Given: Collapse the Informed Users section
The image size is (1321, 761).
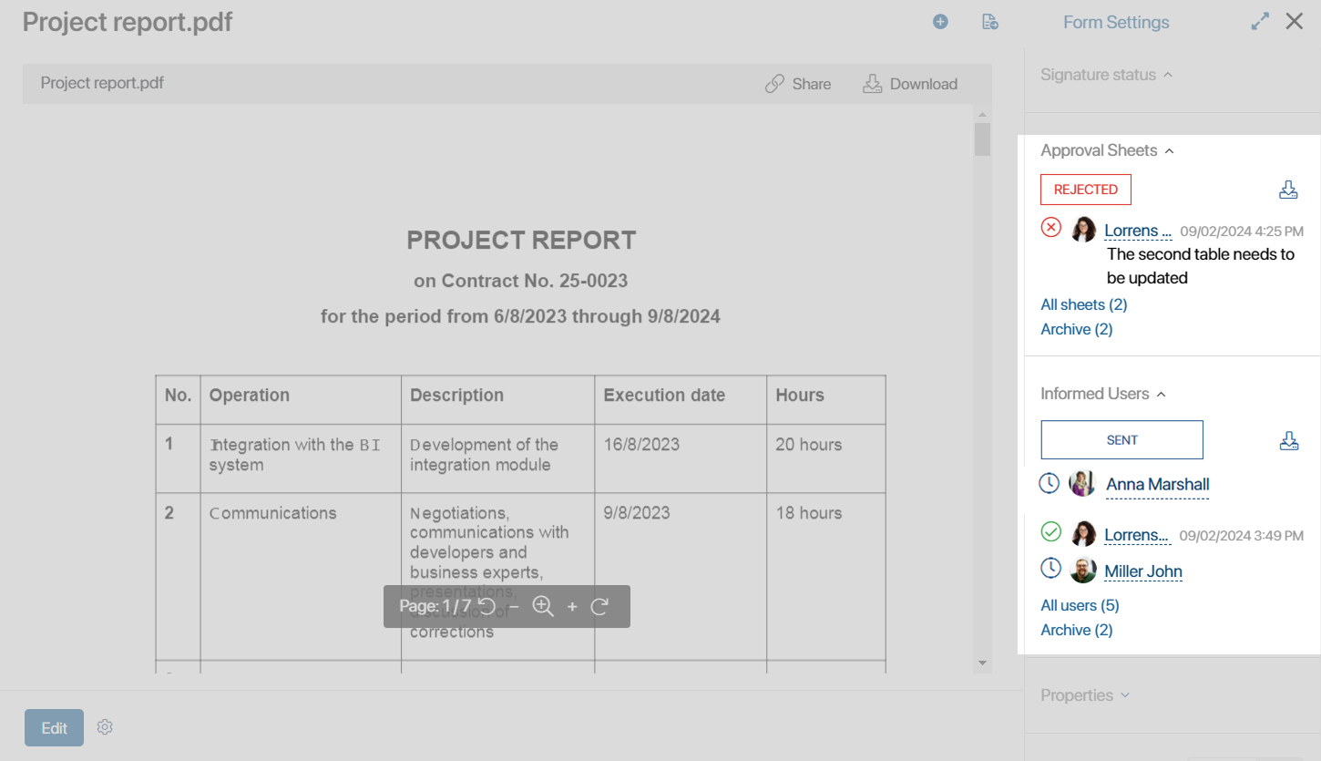Looking at the screenshot, I should pyautogui.click(x=1103, y=394).
